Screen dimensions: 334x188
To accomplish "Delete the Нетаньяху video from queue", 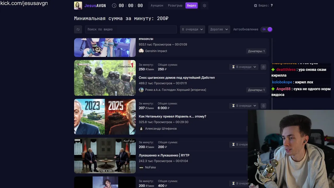I will (x=263, y=106).
